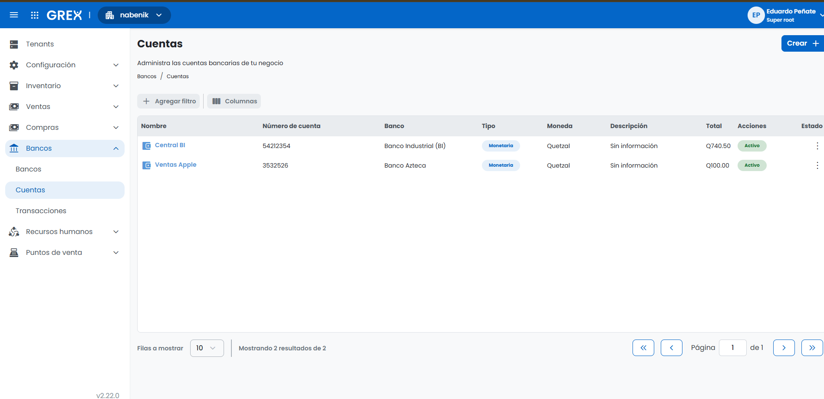Expand the Configuración menu chevron
824x399 pixels.
[x=116, y=65]
